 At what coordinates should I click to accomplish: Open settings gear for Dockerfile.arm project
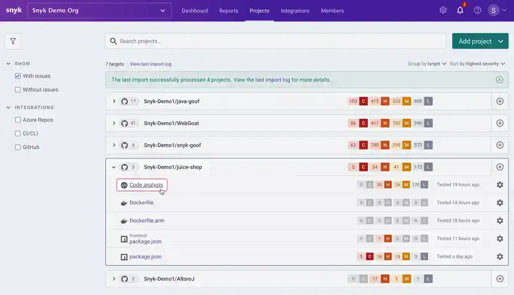499,221
